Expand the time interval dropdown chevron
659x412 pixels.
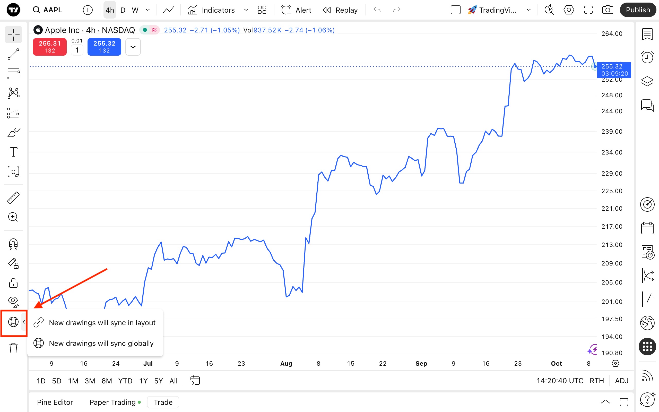(x=148, y=10)
